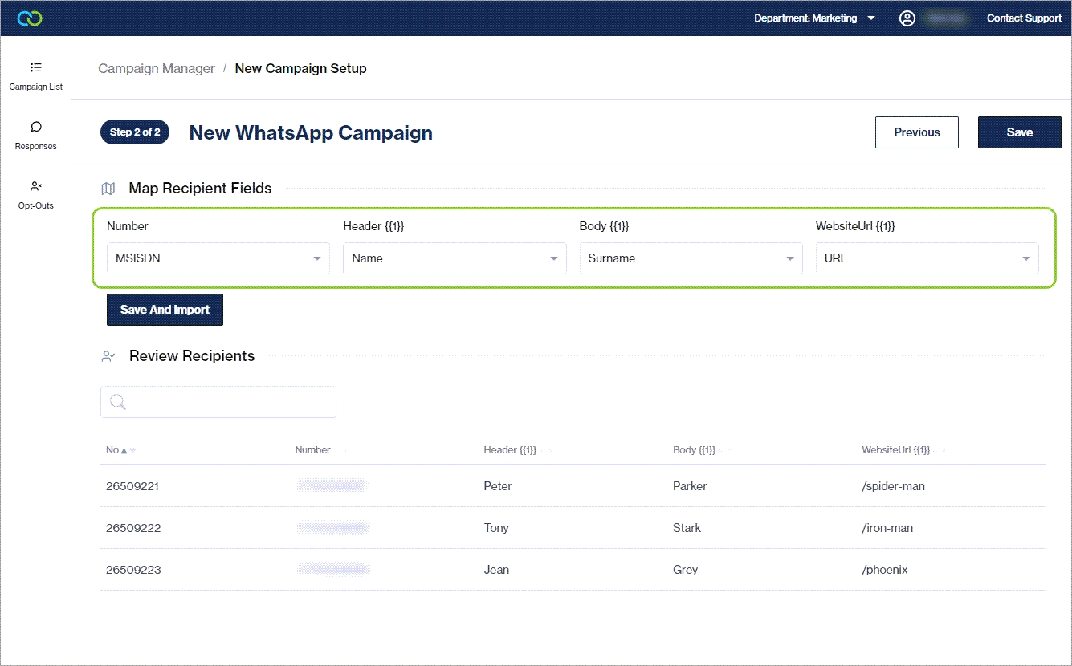Sort table by No column header
The height and width of the screenshot is (666, 1072).
(113, 450)
